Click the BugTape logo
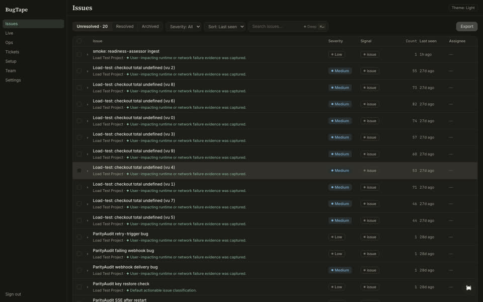 (x=17, y=10)
